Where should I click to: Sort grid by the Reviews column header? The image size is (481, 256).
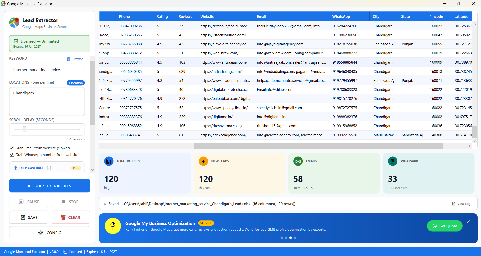click(x=185, y=17)
